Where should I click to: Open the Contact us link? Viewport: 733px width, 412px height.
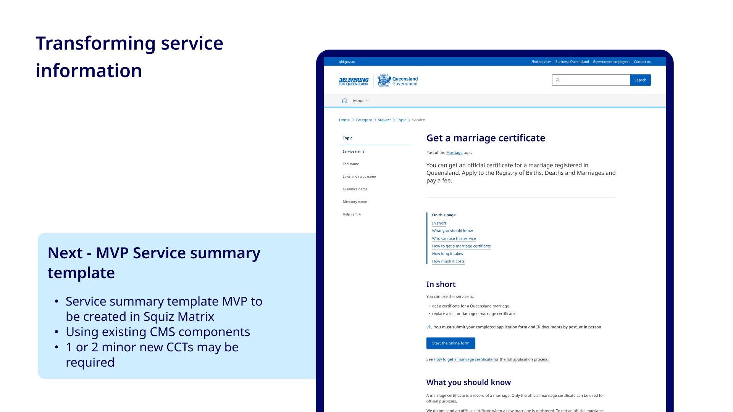point(642,62)
